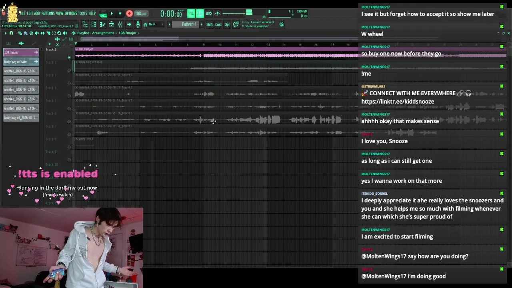Click the 0:00:00 time display
Image resolution: width=512 pixels, height=288 pixels.
[171, 14]
